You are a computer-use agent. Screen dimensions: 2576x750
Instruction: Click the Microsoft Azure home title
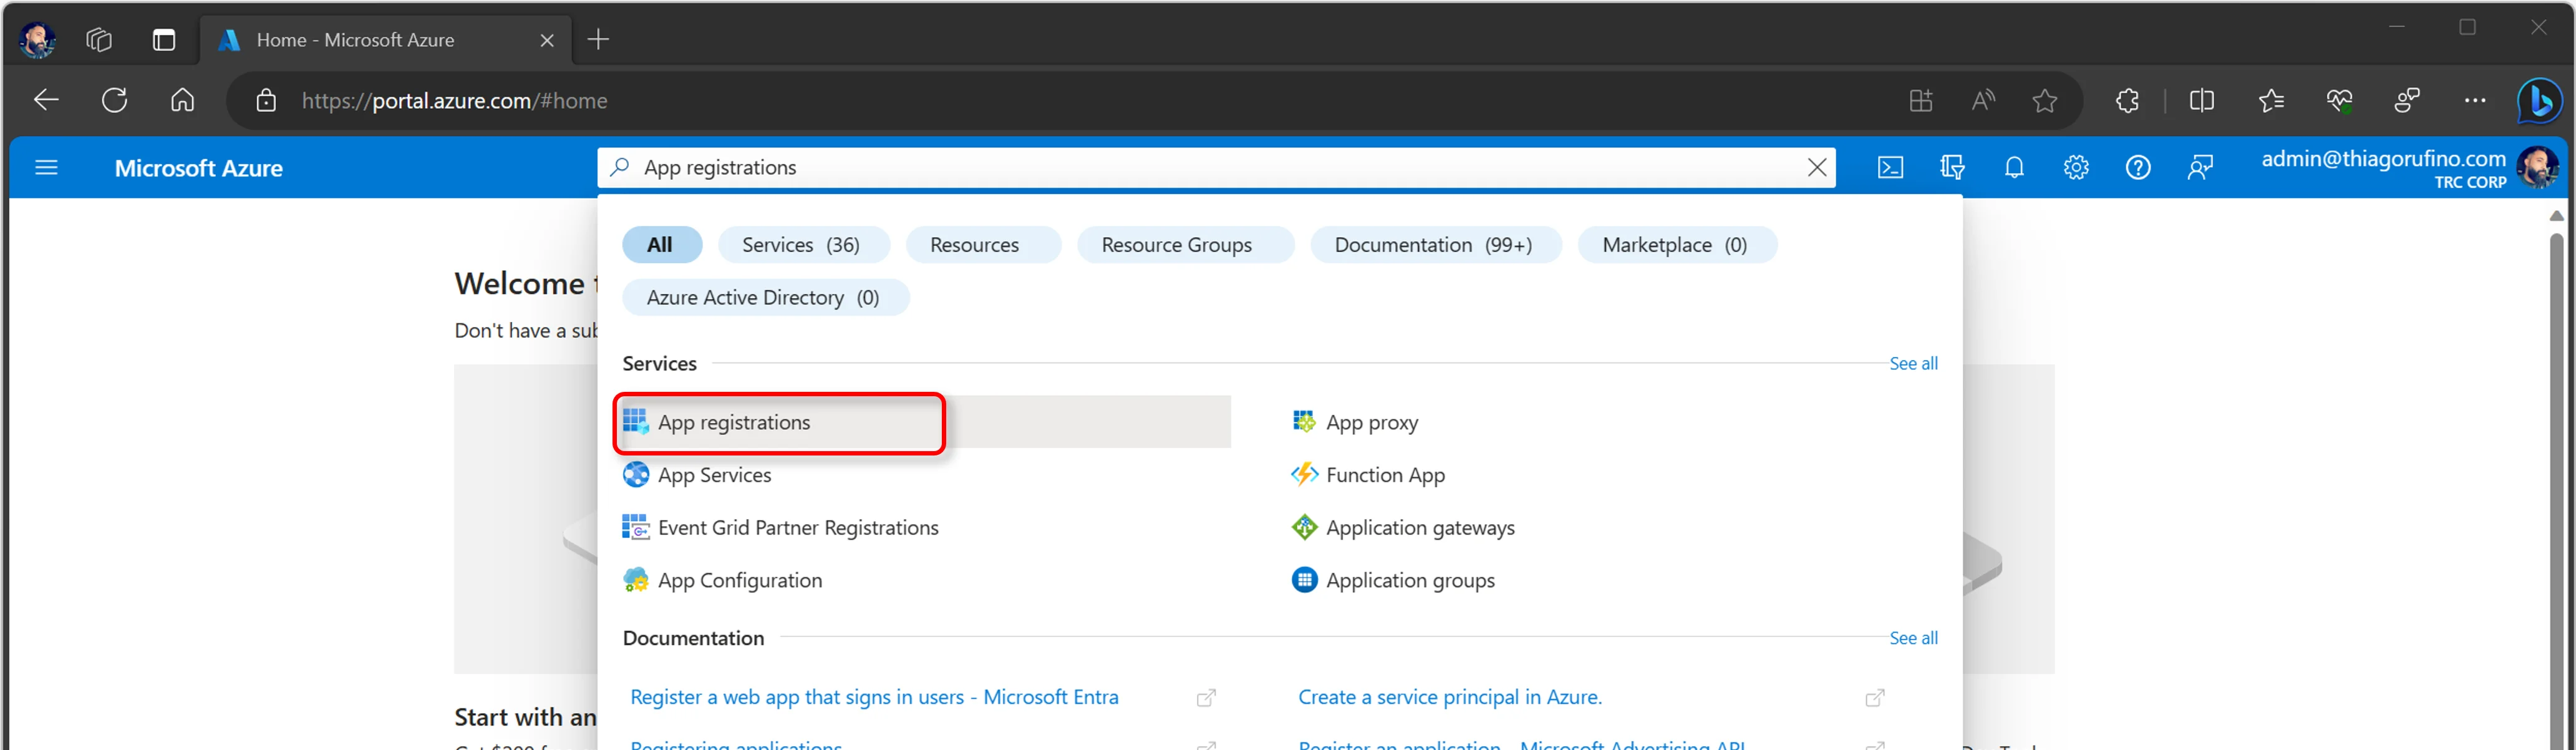click(x=198, y=167)
